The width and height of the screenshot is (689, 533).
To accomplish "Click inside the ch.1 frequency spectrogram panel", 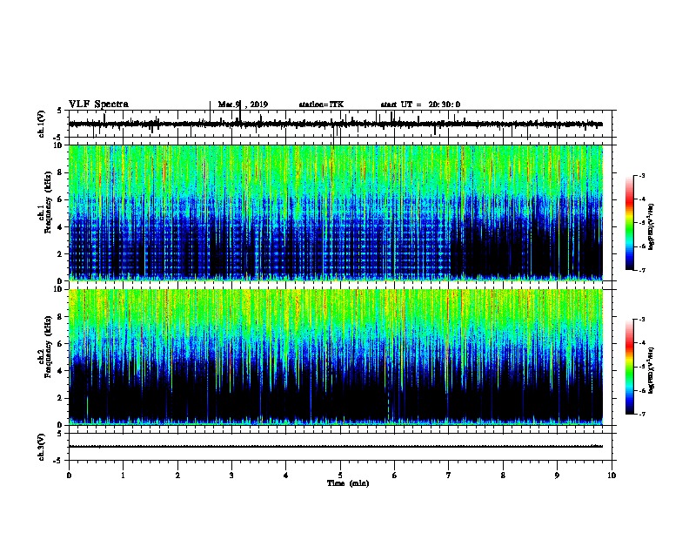I will (340, 213).
